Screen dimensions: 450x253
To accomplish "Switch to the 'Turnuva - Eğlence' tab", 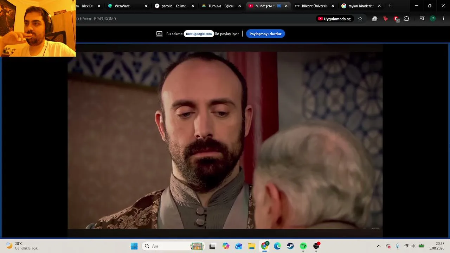I will click(222, 6).
